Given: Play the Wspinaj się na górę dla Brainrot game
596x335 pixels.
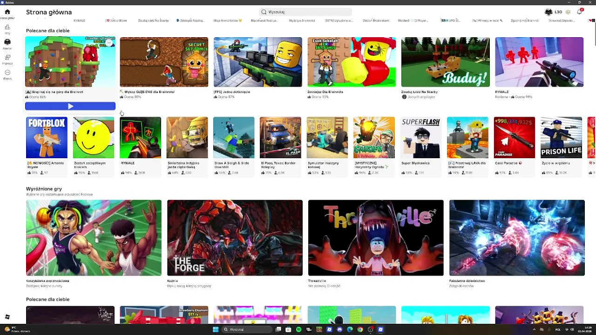Looking at the screenshot, I should tap(70, 106).
